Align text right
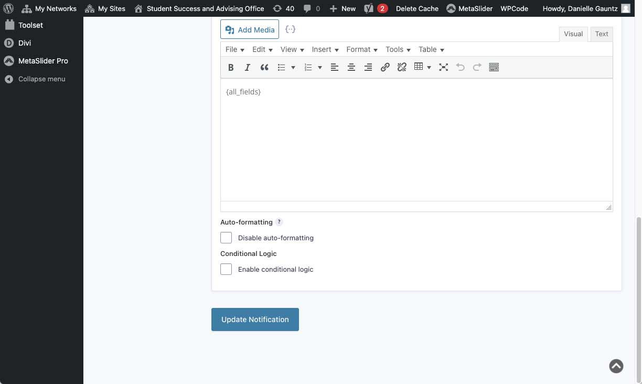The height and width of the screenshot is (384, 642). coord(368,67)
